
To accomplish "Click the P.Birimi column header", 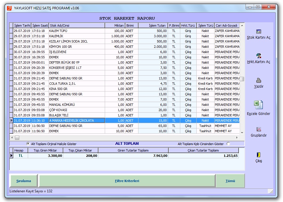I will [174, 26].
